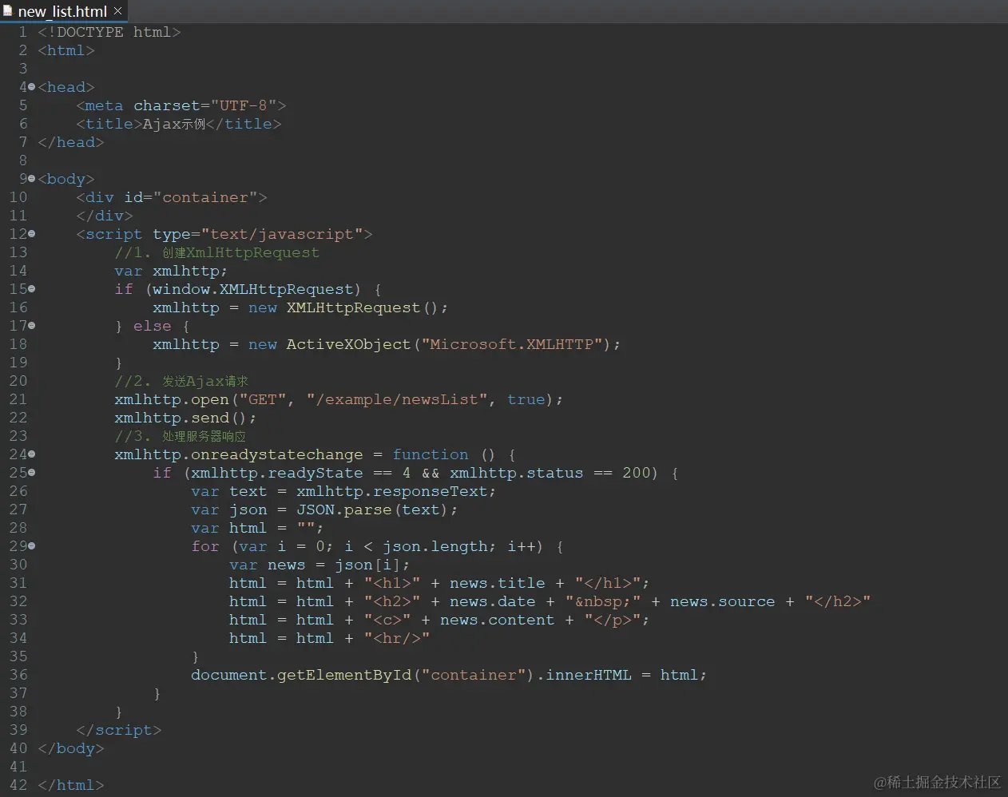This screenshot has width=1008, height=797.
Task: Click the closing </head> tag
Action: pos(70,142)
